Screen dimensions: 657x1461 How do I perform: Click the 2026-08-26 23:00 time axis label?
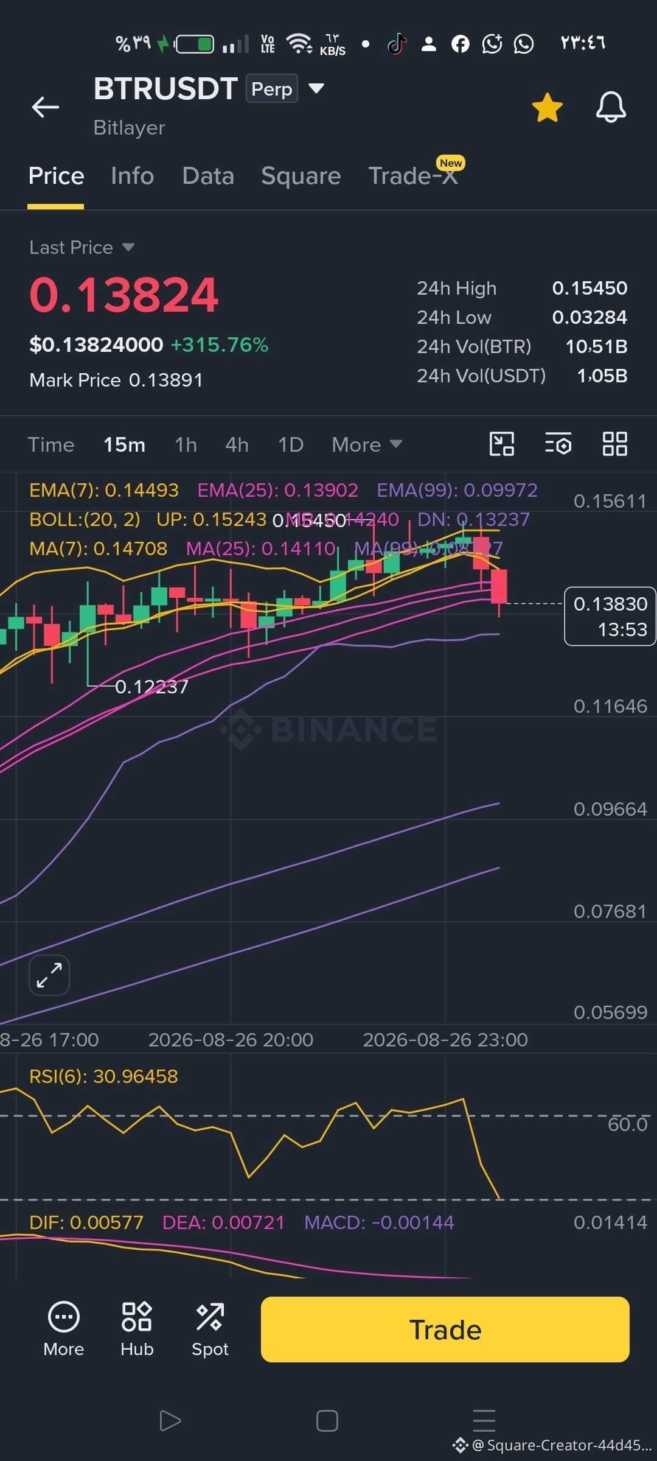445,1040
